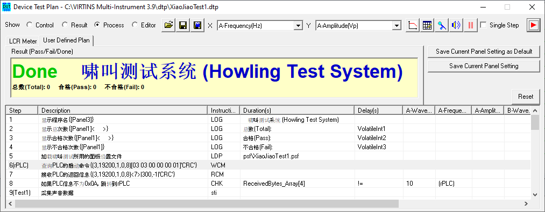Save the test plan with floppy icon
This screenshot has width=545, height=212.
[x=183, y=25]
